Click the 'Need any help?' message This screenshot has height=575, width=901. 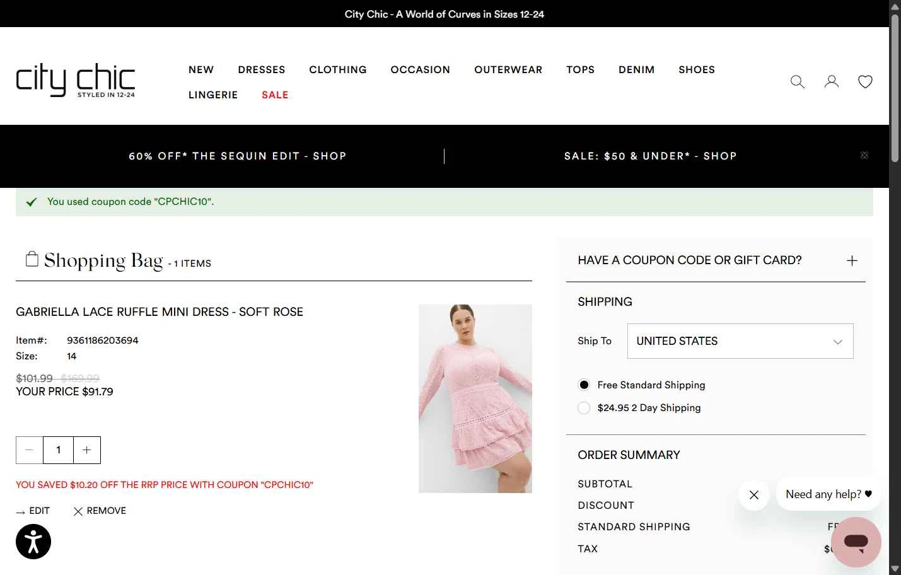tap(828, 494)
